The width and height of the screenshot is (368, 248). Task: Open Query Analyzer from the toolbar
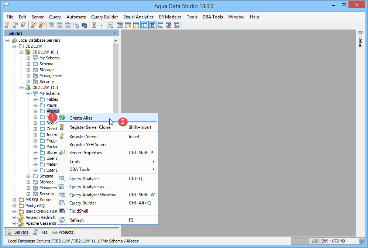pos(51,25)
